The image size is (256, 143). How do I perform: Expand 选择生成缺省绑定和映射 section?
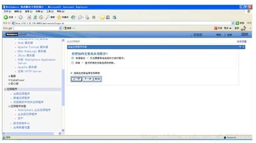point(71,73)
